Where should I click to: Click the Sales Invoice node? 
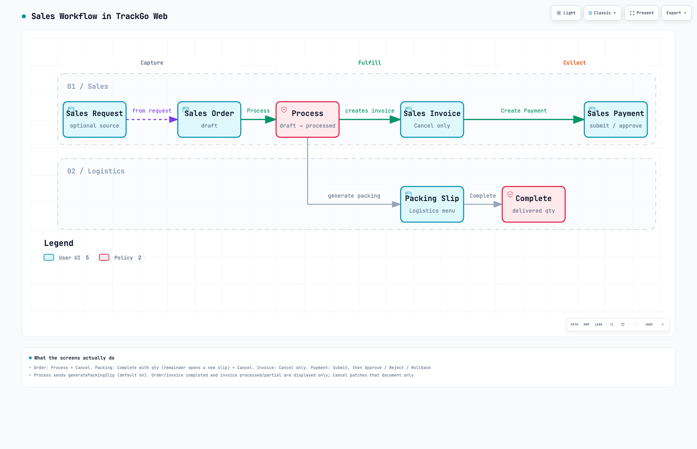point(432,119)
